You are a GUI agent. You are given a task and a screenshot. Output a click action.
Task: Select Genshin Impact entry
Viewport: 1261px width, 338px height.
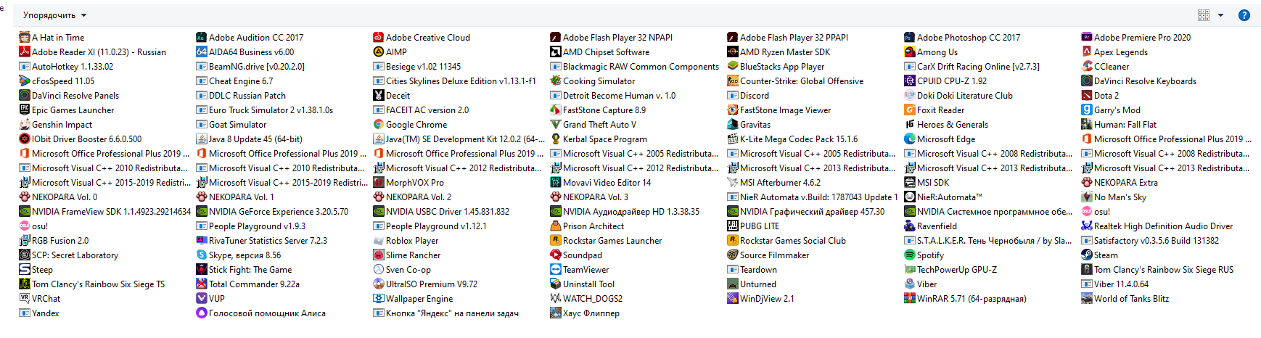(x=56, y=124)
